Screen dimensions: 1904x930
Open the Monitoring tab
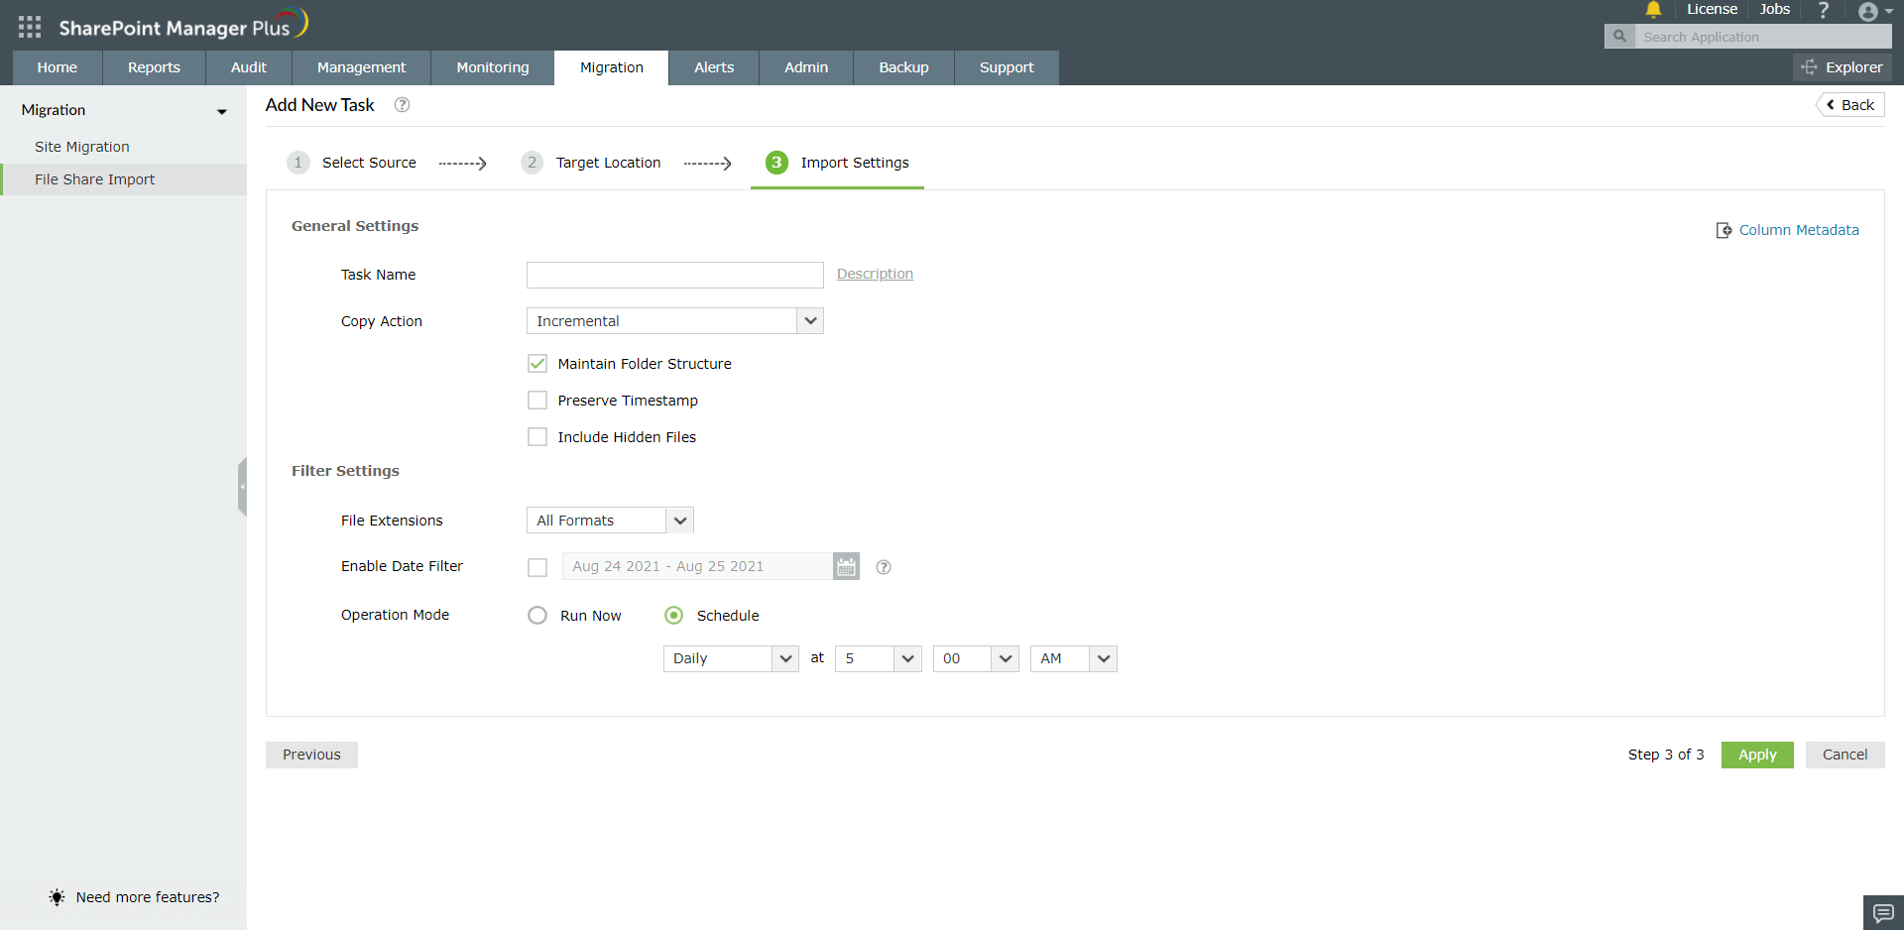point(493,67)
